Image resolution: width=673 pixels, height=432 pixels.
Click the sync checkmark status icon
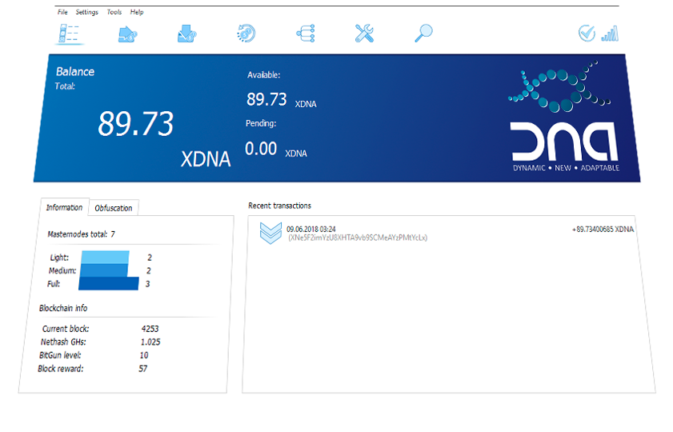pyautogui.click(x=587, y=33)
